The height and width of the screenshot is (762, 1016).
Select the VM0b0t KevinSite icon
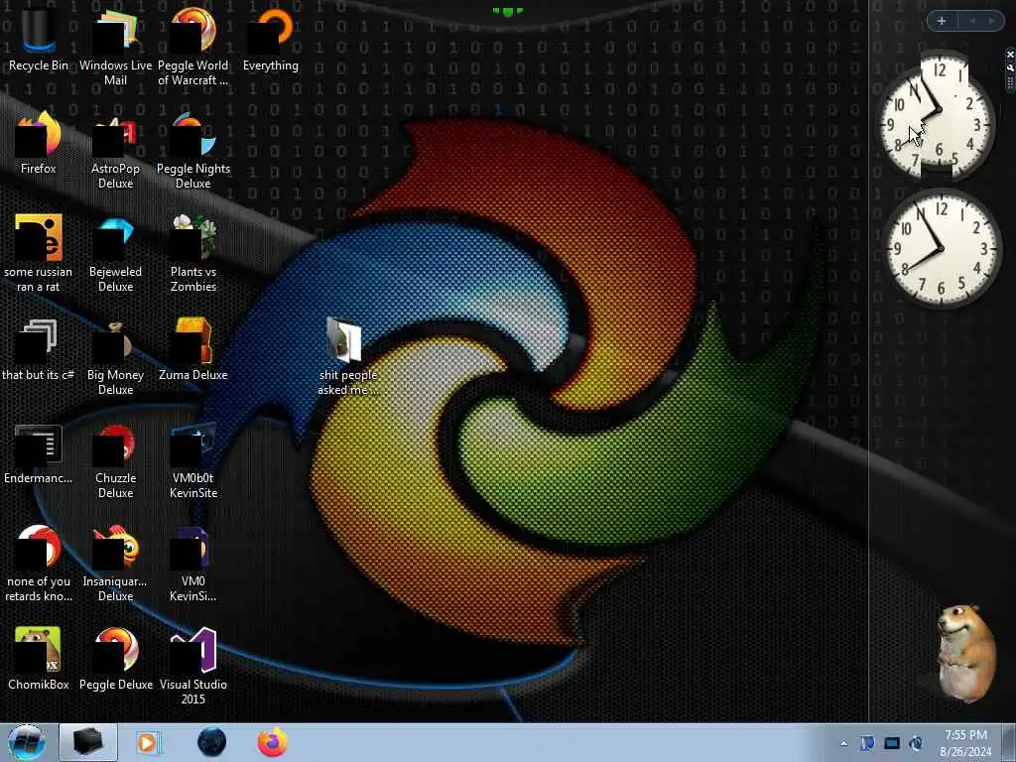point(193,460)
